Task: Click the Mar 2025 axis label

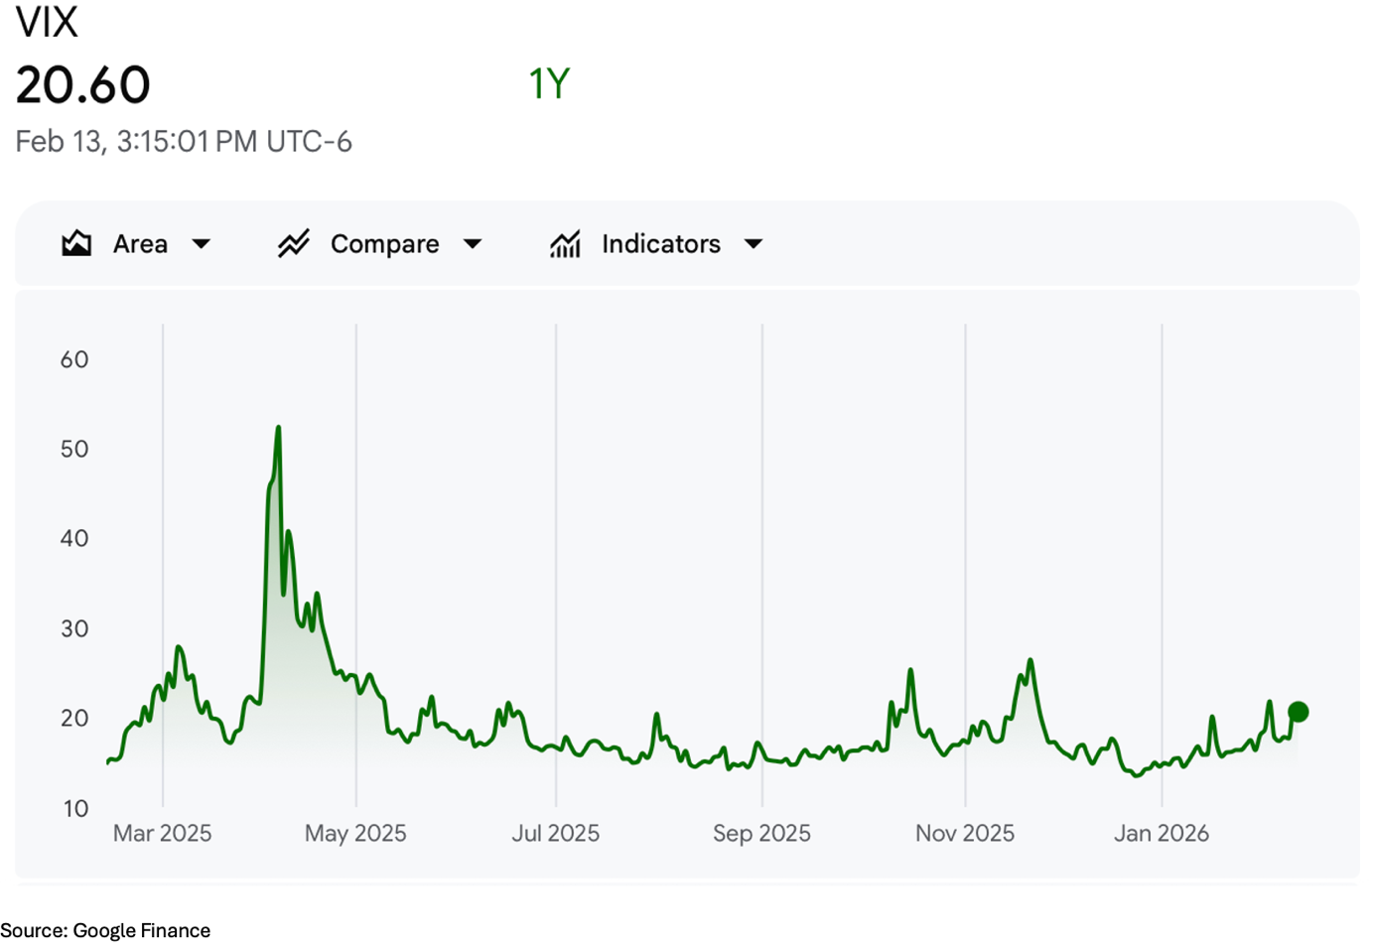Action: (162, 833)
